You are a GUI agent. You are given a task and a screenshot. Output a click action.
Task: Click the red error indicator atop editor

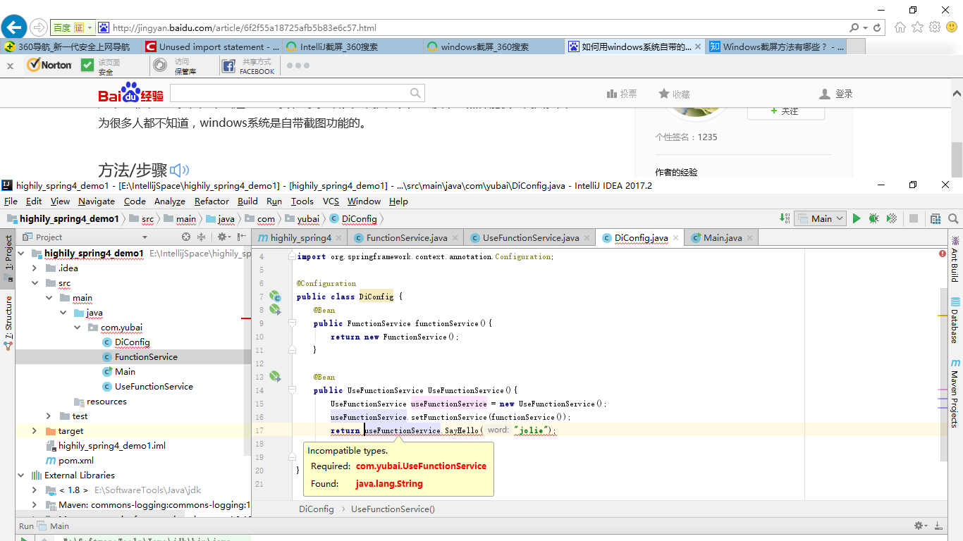[943, 254]
